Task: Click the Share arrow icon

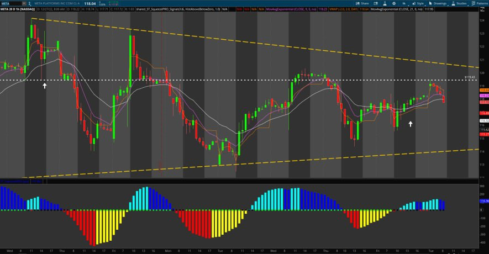Action: (x=357, y=3)
